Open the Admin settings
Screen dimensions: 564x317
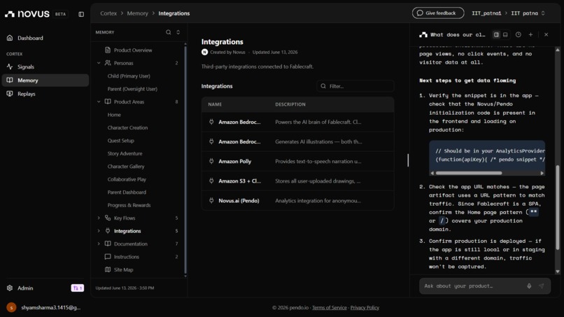pyautogui.click(x=25, y=288)
